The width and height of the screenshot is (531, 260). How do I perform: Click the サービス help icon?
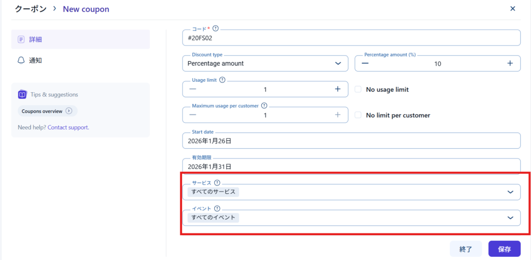217,182
